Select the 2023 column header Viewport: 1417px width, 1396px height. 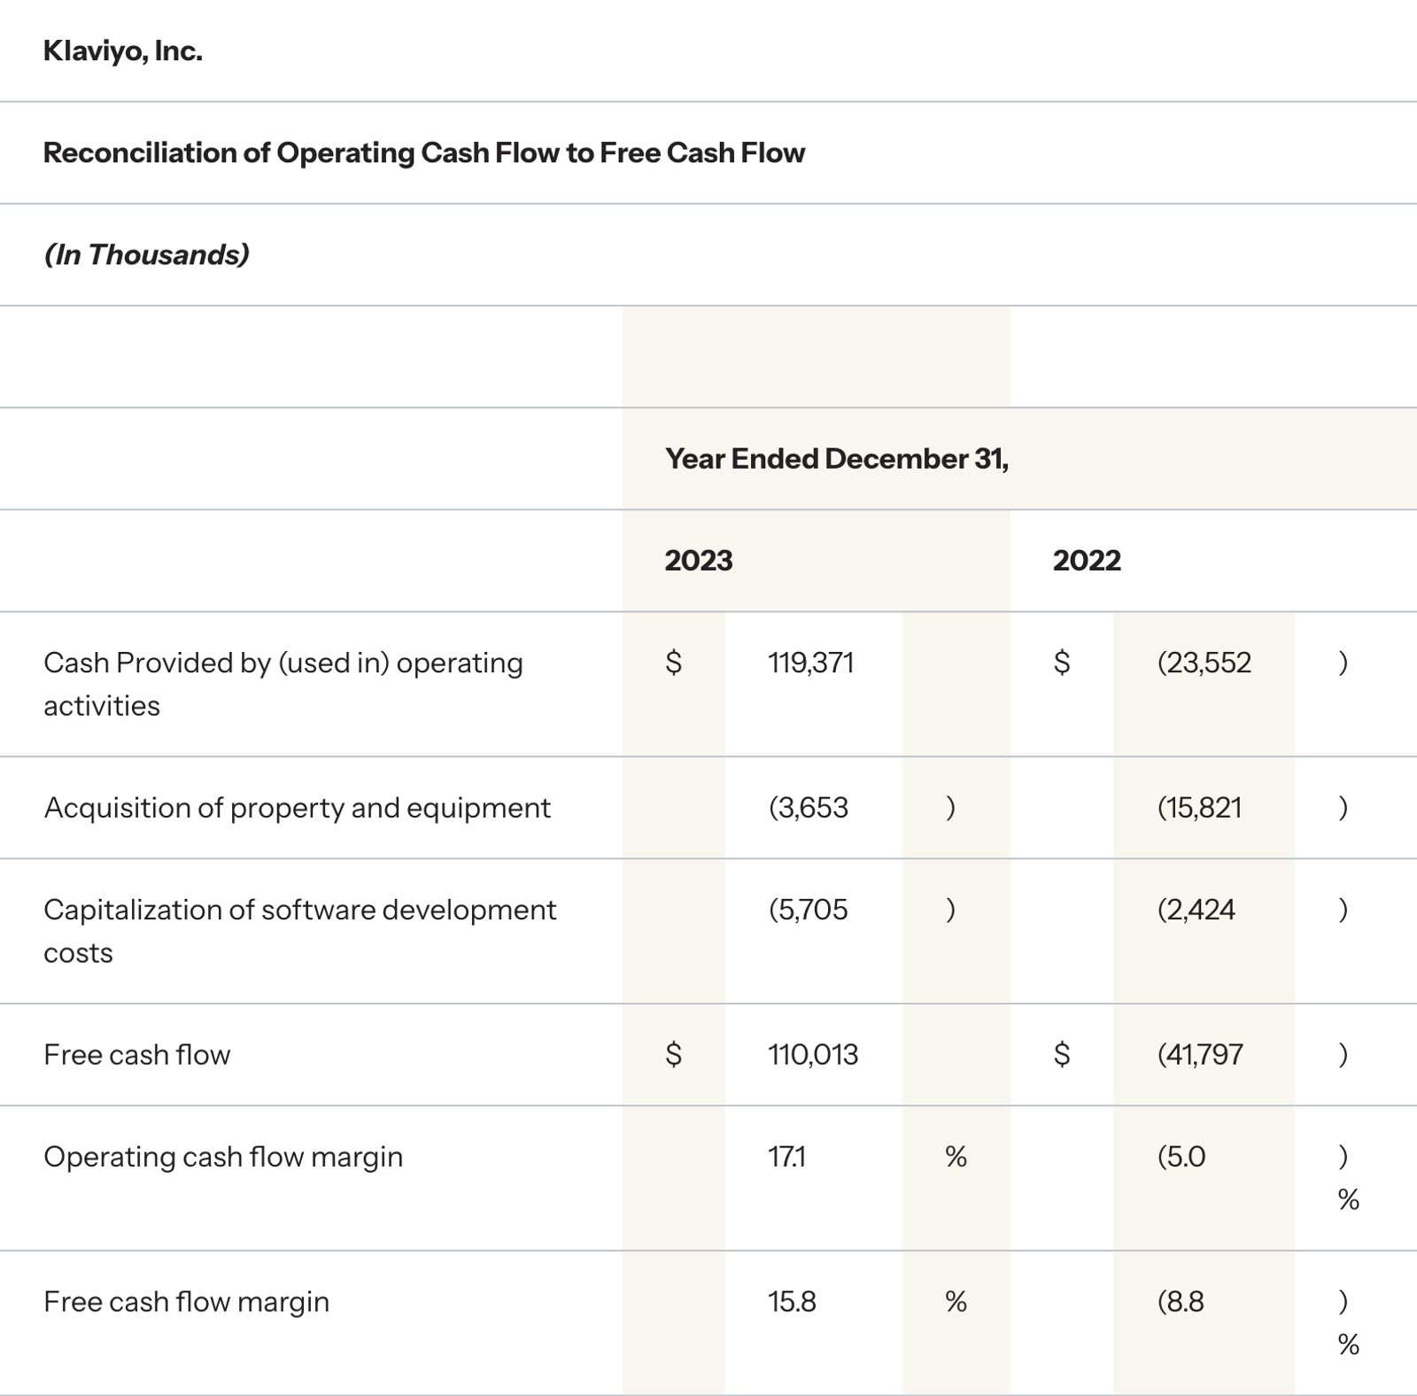click(x=699, y=561)
